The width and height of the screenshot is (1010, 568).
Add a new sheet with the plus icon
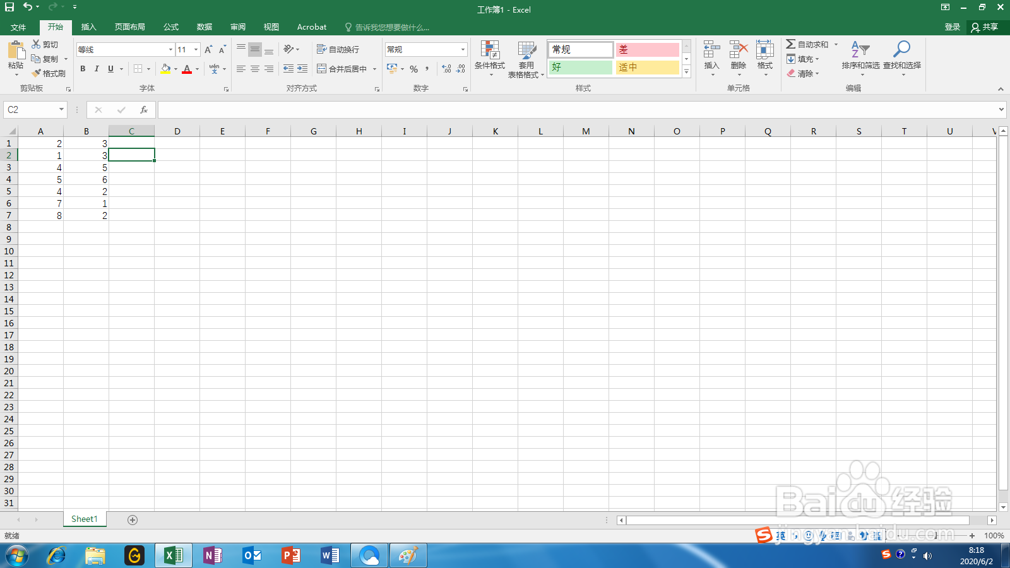[133, 520]
